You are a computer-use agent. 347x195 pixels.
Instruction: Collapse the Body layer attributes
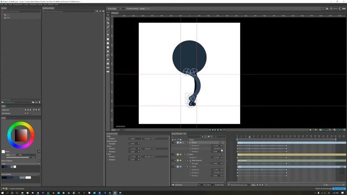[x=185, y=154]
